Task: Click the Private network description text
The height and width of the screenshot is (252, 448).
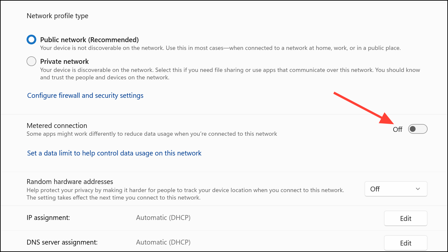Action: (x=230, y=74)
